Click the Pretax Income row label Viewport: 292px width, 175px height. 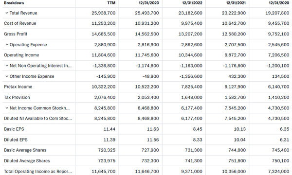click(18, 87)
